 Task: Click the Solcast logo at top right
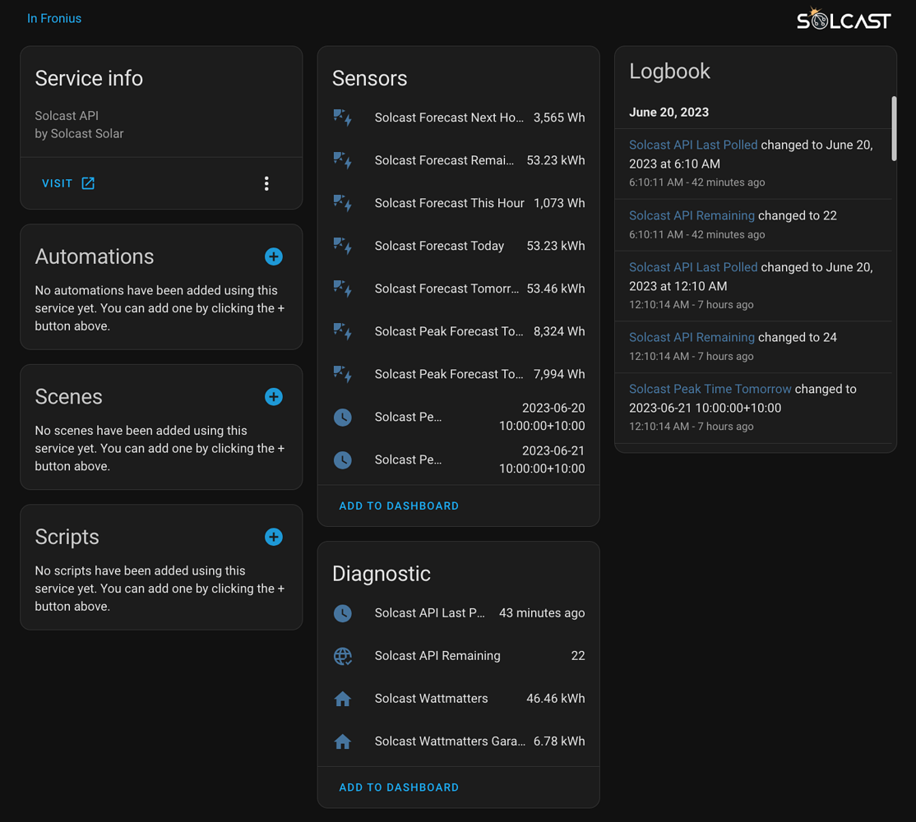click(844, 20)
